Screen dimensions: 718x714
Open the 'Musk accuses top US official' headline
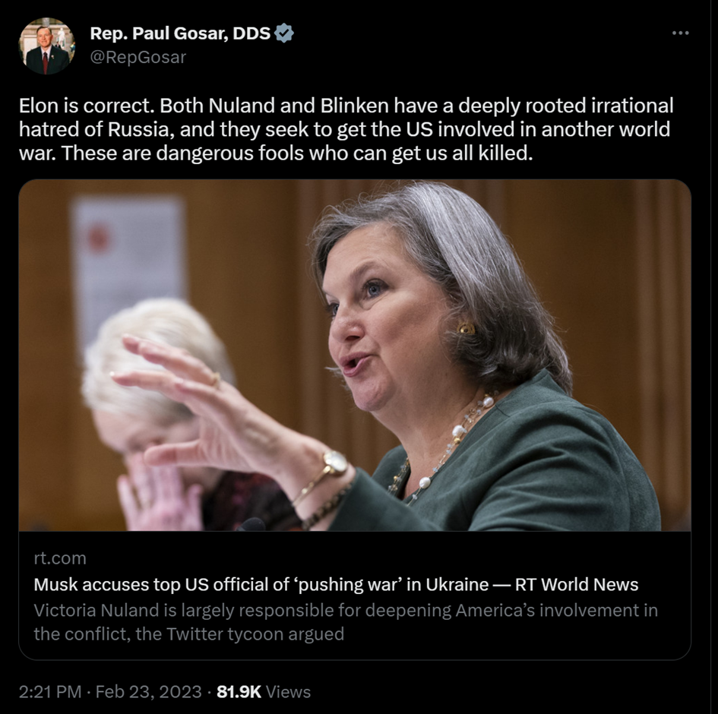(x=336, y=584)
